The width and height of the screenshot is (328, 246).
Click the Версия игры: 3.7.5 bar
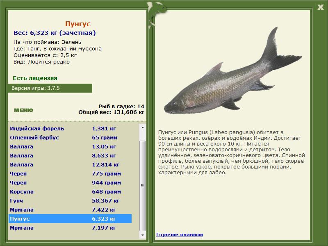[50, 88]
